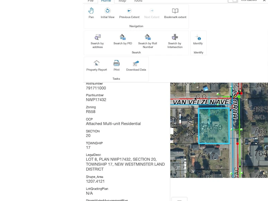
Task: Click the LOT 8 legal description text
Action: 125,164
